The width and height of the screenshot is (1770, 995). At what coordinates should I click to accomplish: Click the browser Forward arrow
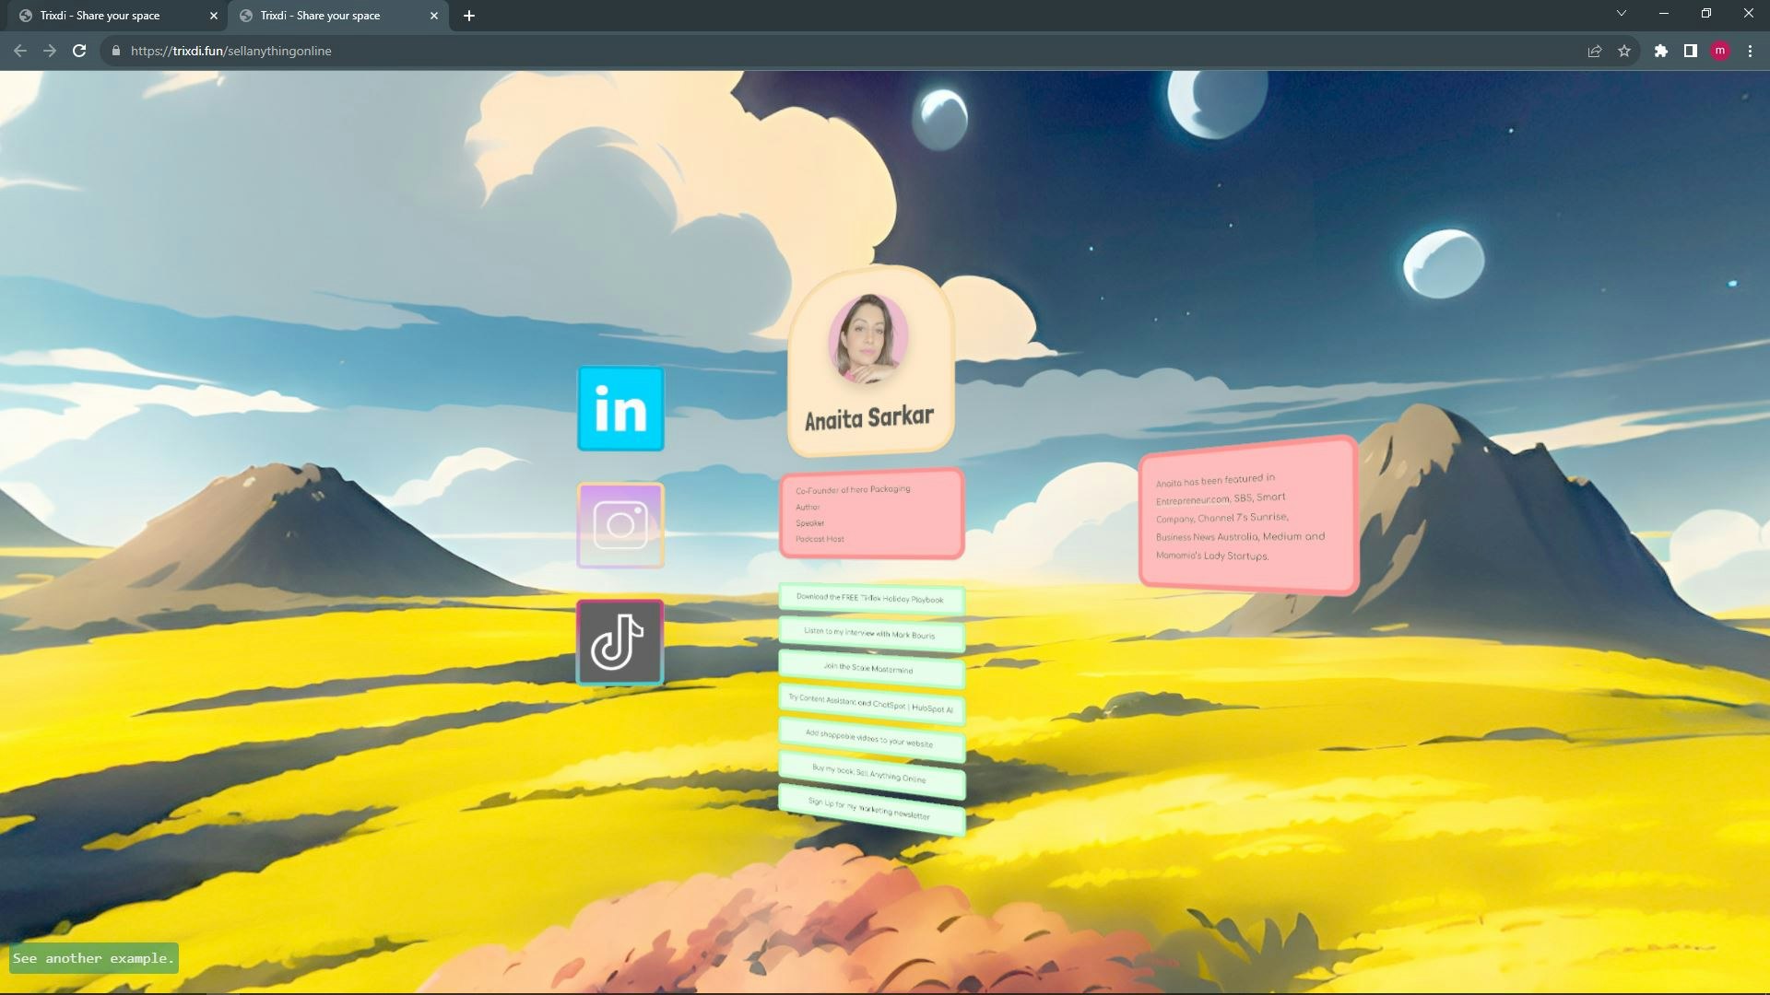50,51
